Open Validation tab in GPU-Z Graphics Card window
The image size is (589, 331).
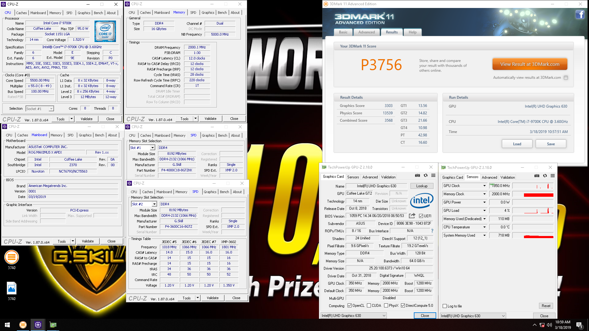pos(388,177)
